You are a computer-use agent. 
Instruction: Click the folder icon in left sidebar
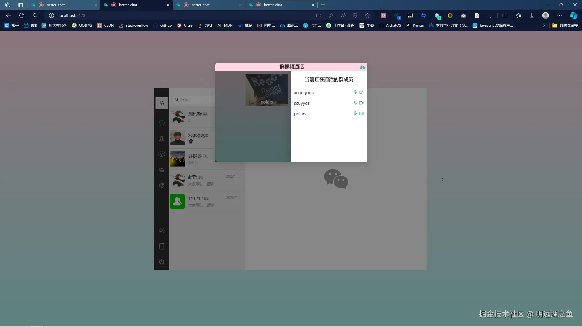[x=162, y=170]
